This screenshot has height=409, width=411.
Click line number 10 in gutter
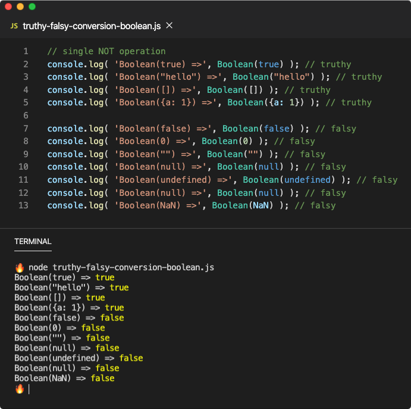point(23,167)
